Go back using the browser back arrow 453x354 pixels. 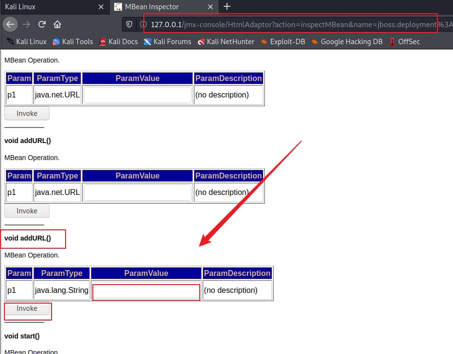(10, 25)
